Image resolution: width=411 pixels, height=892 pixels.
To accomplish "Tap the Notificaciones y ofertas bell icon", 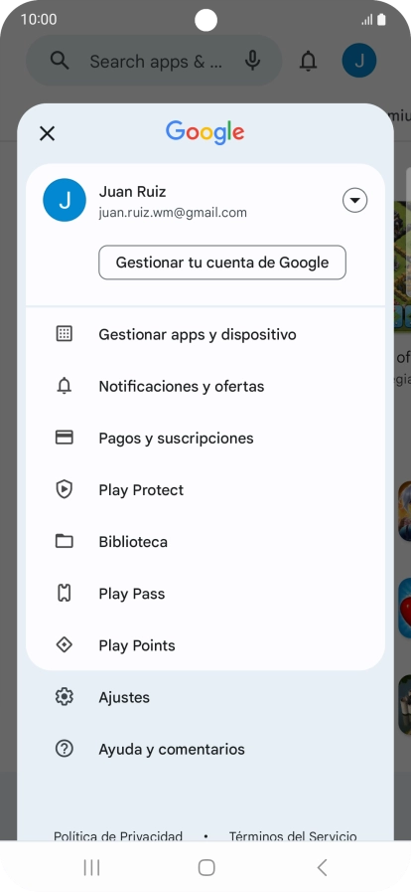I will tap(65, 386).
